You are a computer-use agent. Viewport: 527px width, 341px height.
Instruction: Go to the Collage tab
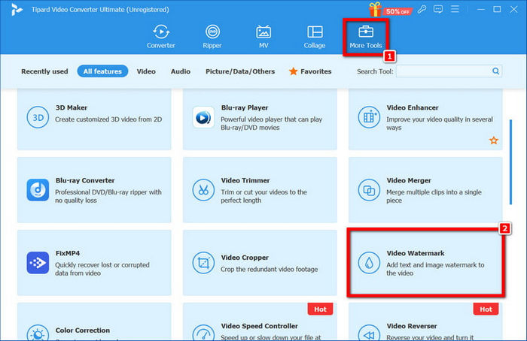tap(315, 36)
